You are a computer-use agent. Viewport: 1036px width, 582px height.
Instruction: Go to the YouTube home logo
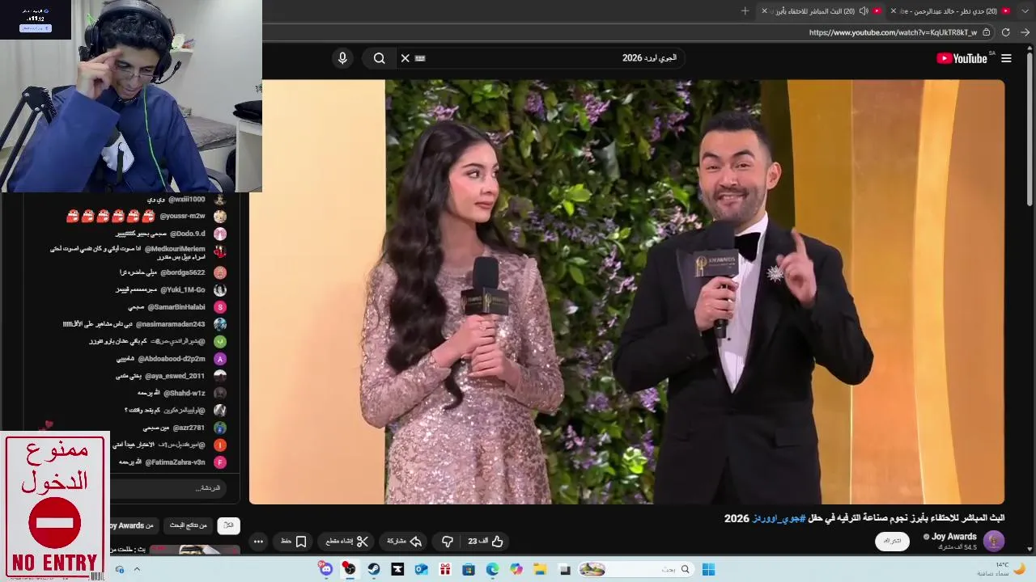[x=962, y=58]
